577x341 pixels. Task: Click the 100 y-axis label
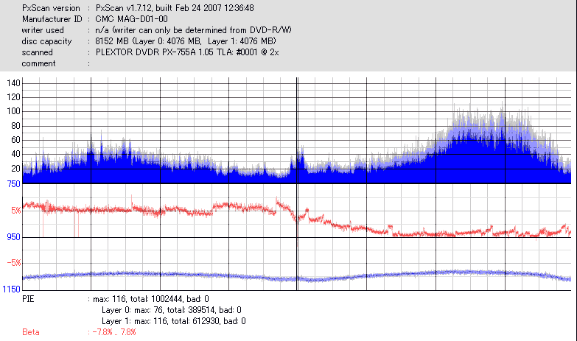(13, 111)
